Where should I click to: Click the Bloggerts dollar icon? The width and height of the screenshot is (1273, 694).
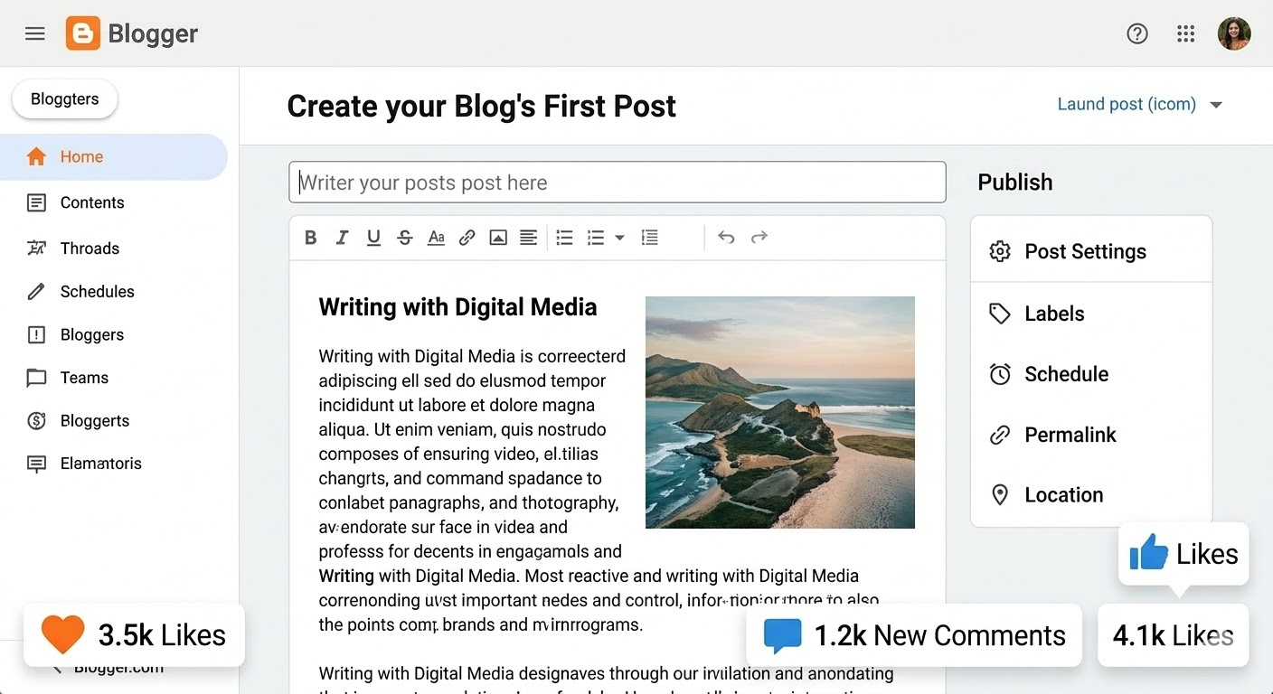click(x=36, y=420)
